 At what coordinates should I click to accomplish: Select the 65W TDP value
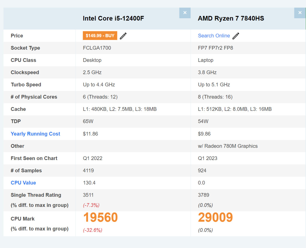(x=88, y=121)
